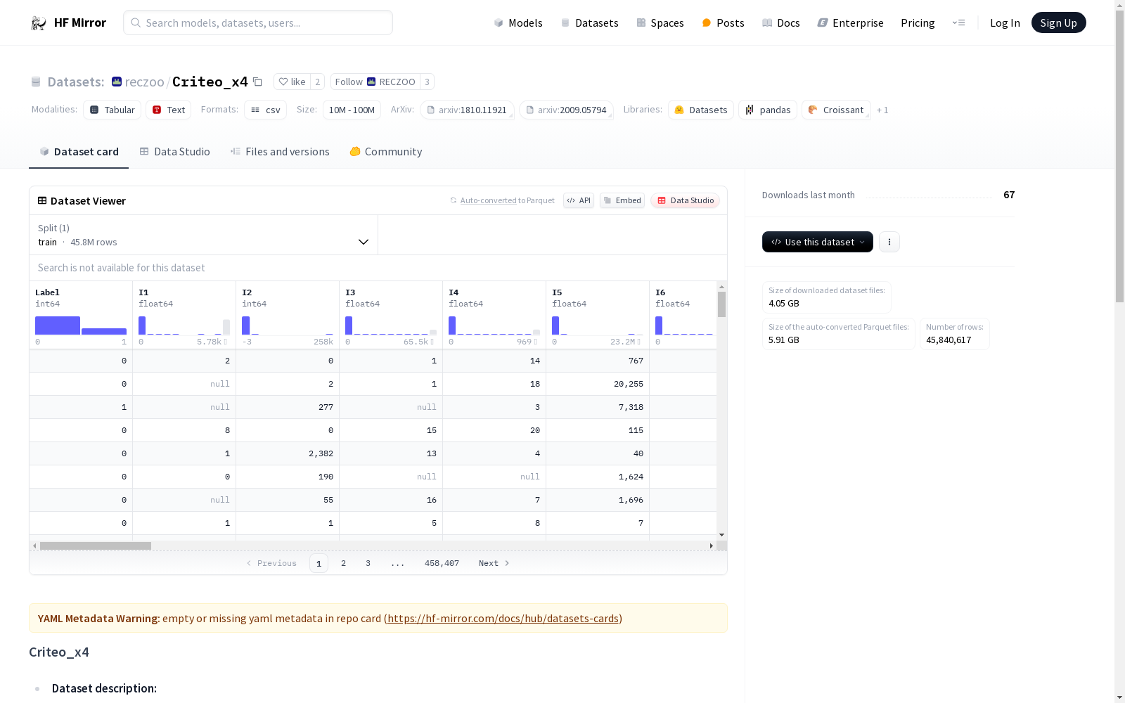Focus the search models input field
The height and width of the screenshot is (703, 1125).
click(258, 22)
